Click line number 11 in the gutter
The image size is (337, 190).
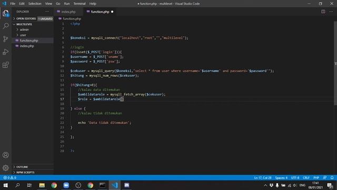pyautogui.click(x=62, y=71)
